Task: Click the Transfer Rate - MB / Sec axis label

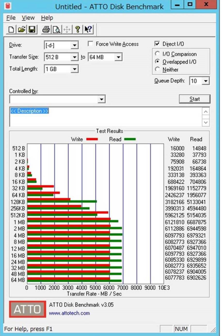Action: point(94,294)
